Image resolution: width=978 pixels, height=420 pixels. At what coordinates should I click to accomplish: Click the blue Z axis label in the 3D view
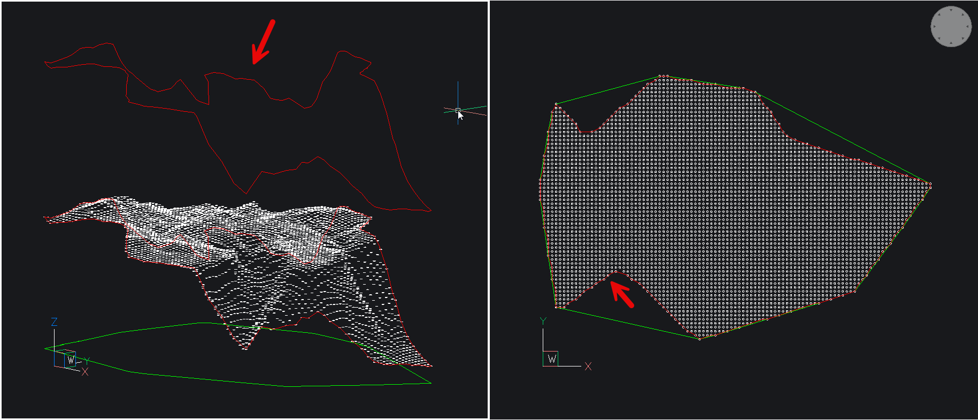click(x=54, y=322)
